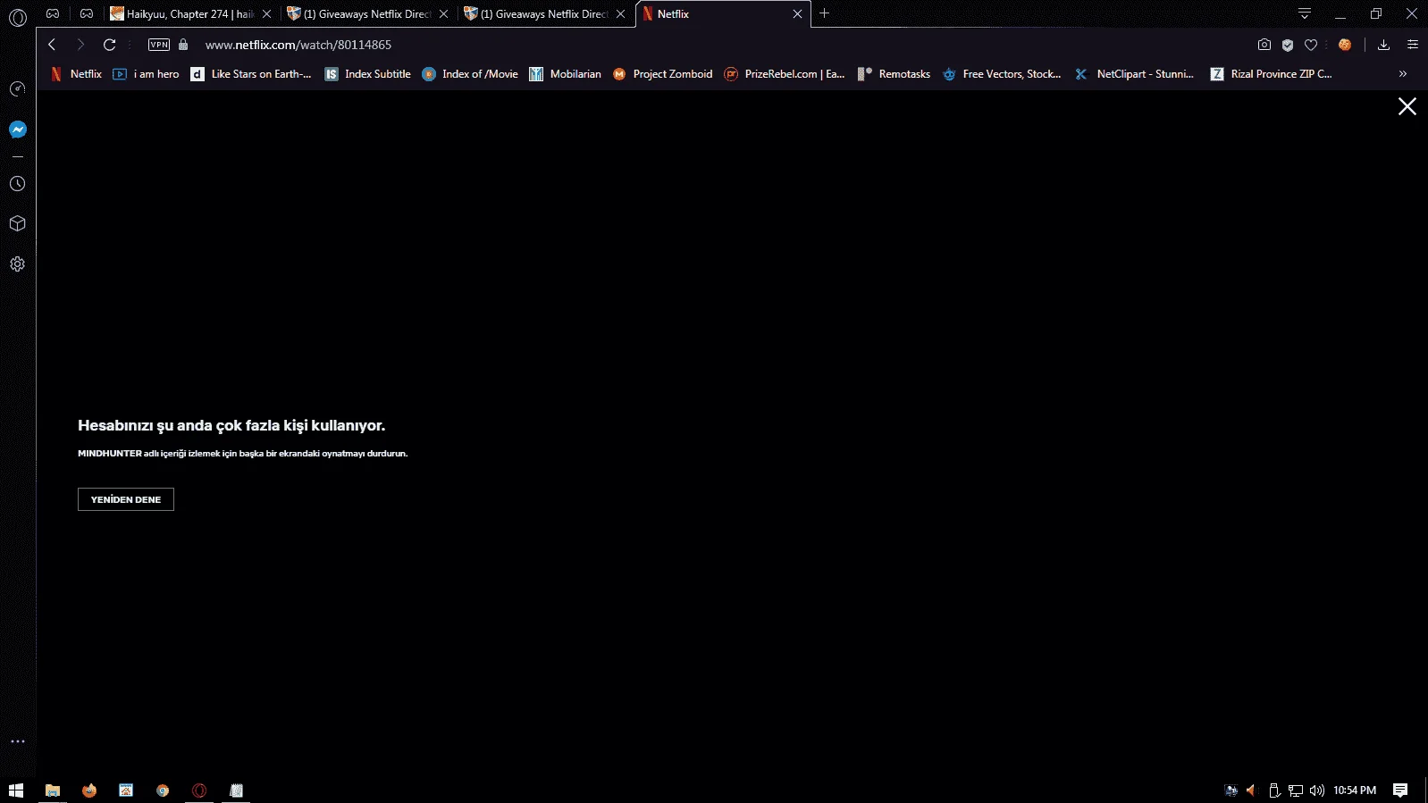Launch Firefox from the taskbar

click(89, 790)
